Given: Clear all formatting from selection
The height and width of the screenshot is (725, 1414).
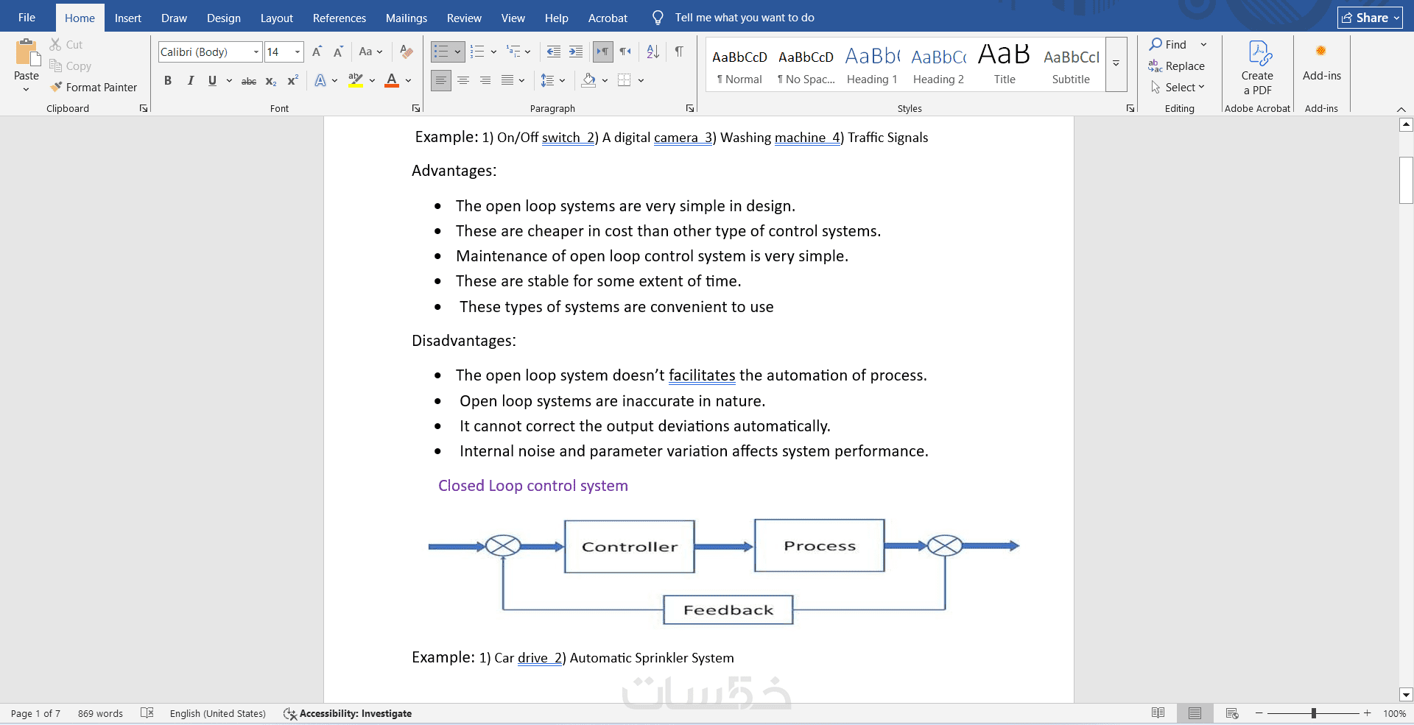Looking at the screenshot, I should click(407, 52).
